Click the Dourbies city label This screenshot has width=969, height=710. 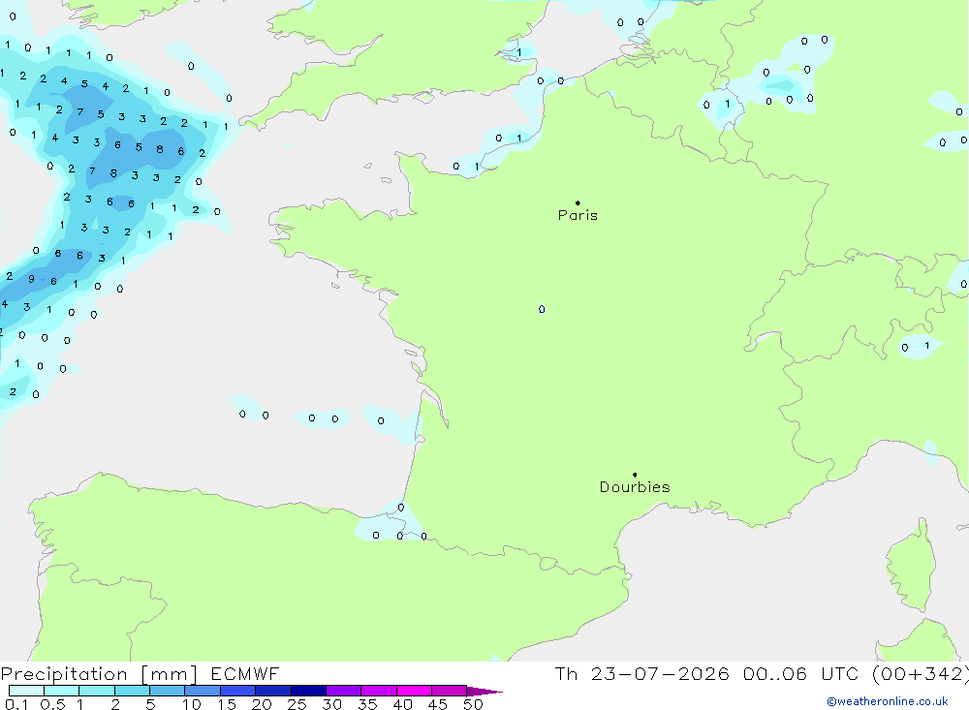(635, 487)
